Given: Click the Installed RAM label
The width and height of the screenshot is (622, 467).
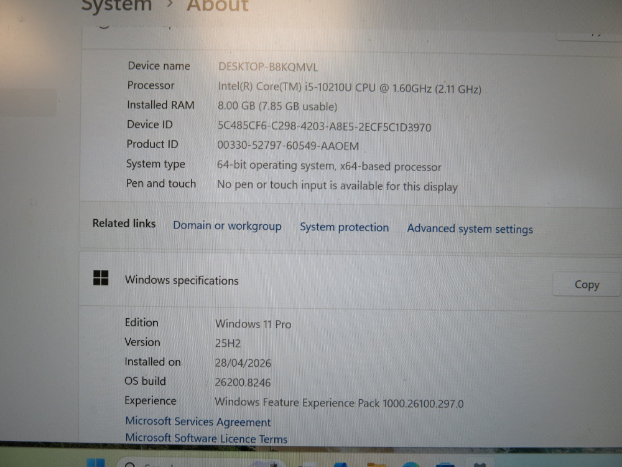Looking at the screenshot, I should pos(160,105).
